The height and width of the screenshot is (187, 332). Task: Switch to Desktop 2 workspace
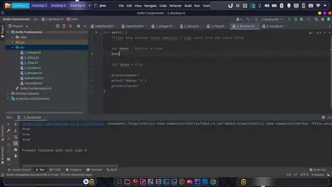(39, 6)
